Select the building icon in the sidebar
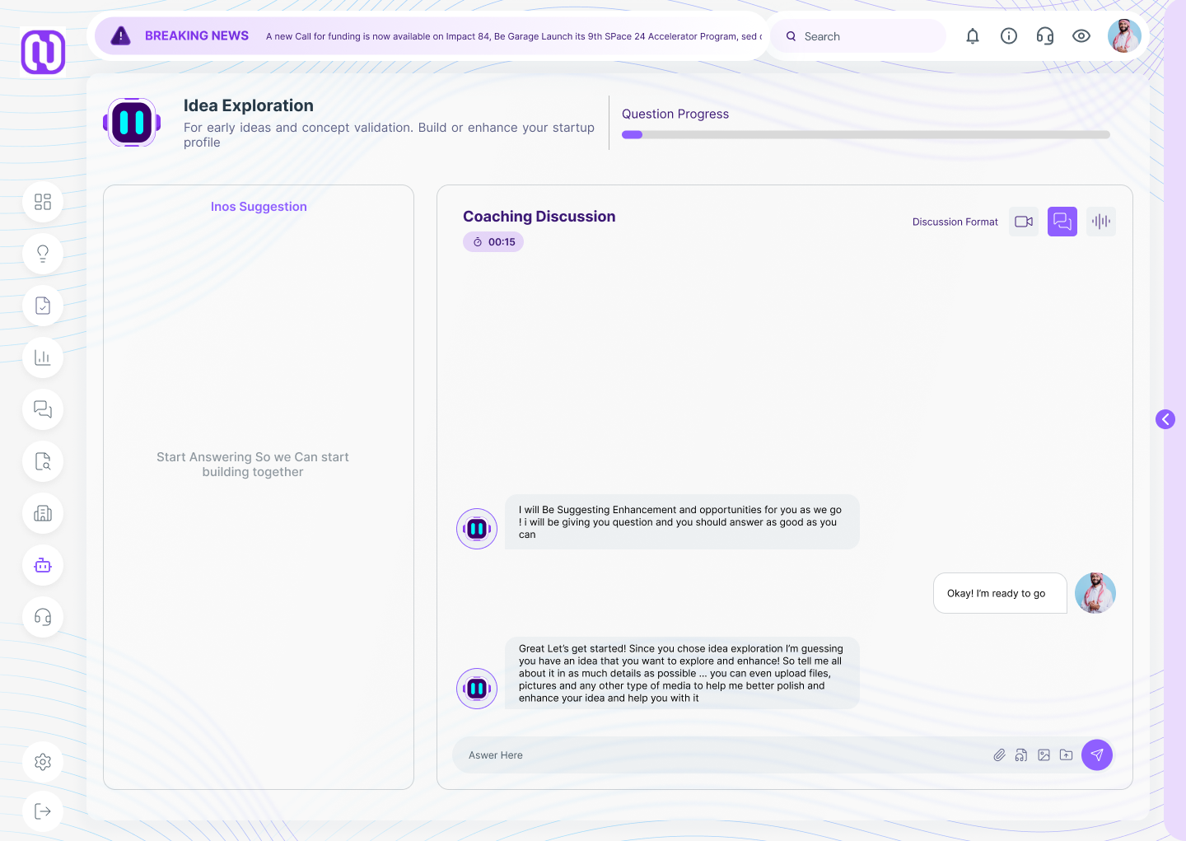This screenshot has height=841, width=1186. 43,513
